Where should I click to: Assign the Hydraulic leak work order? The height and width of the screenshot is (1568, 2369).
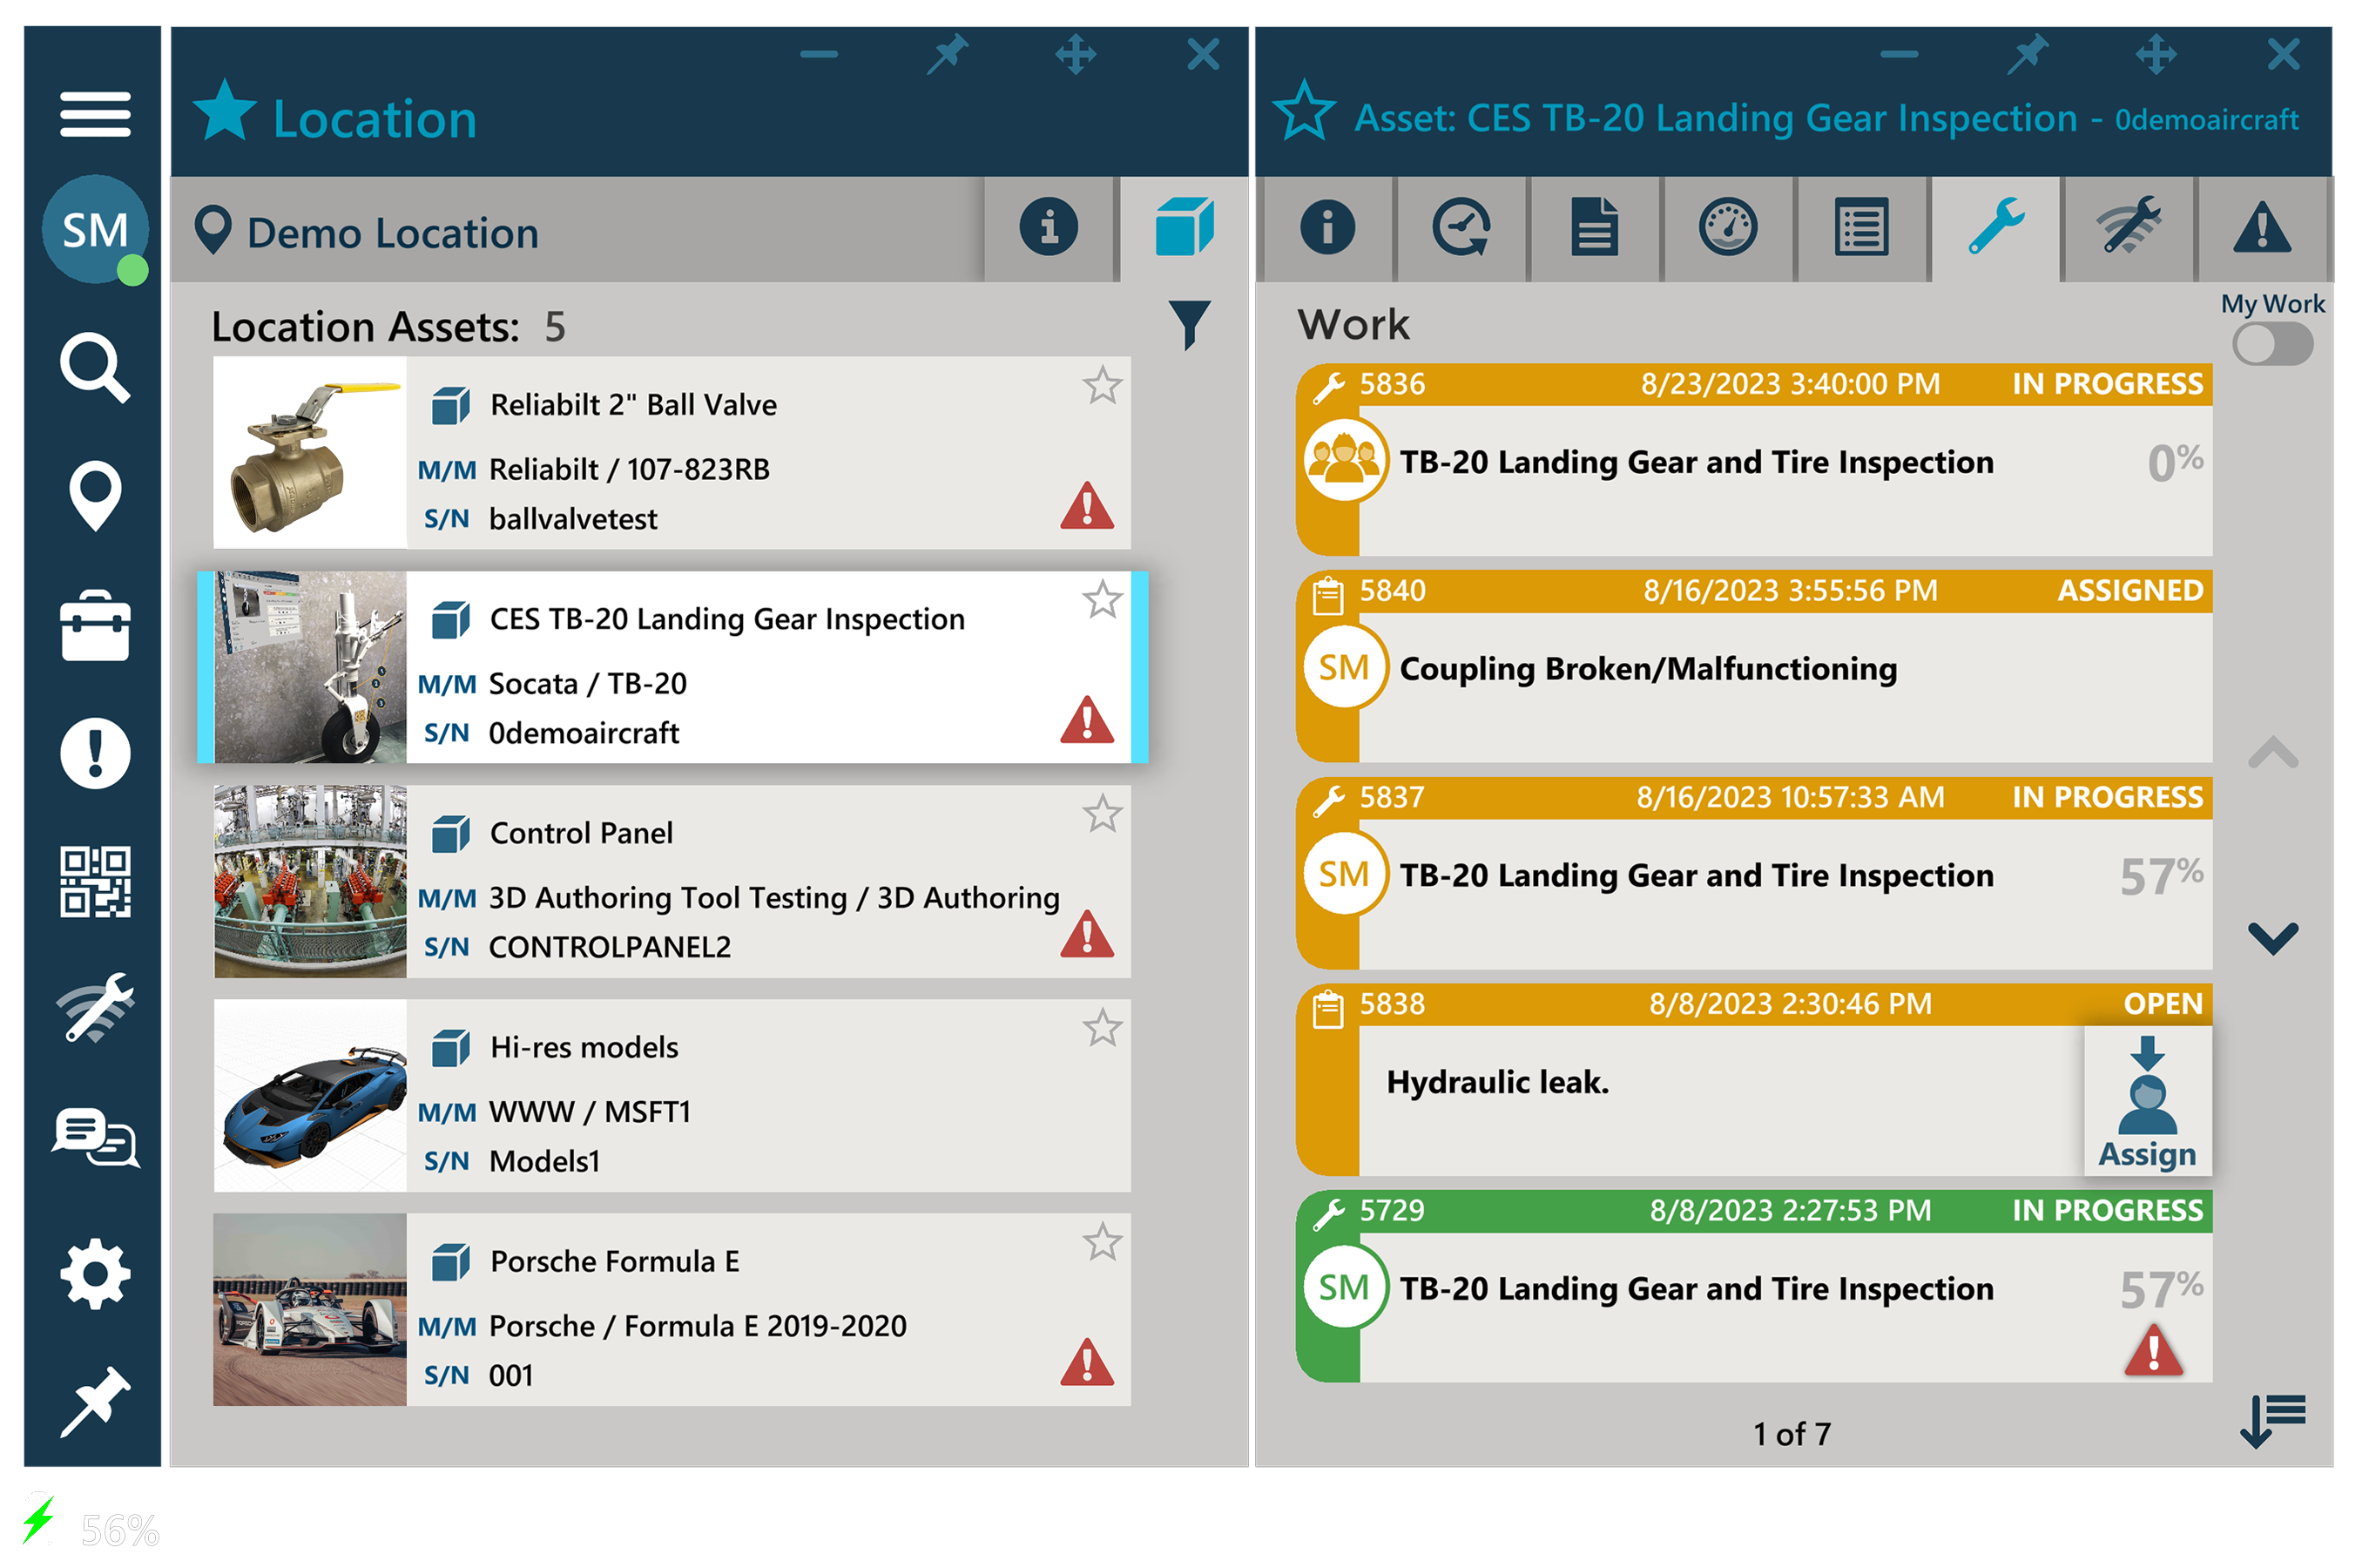(2147, 1103)
